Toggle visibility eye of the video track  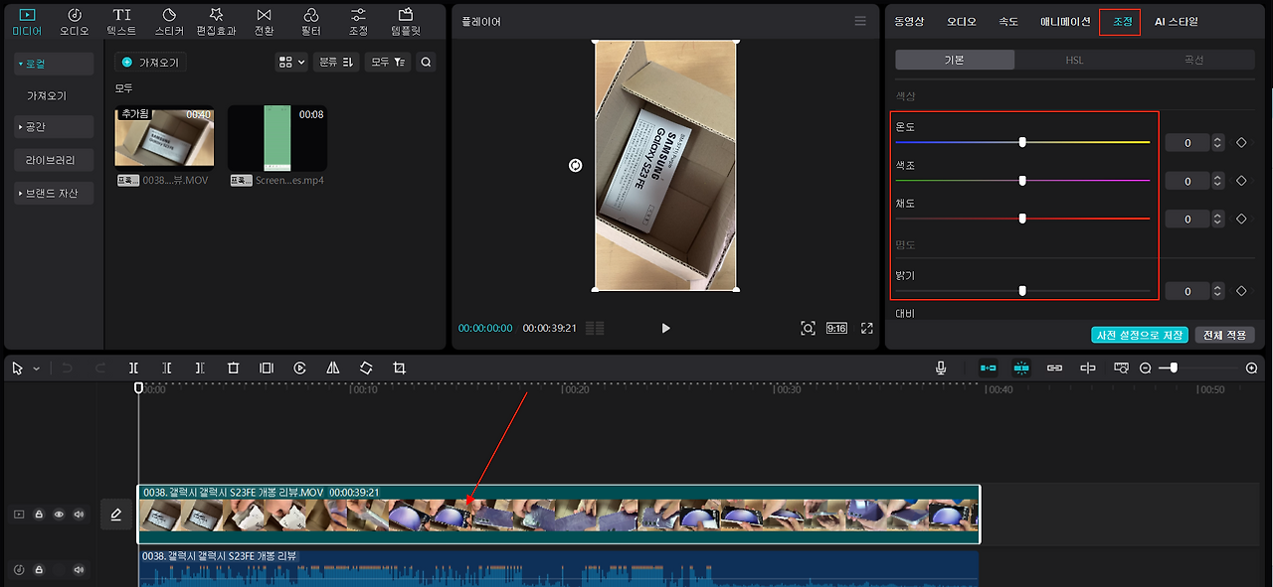click(x=59, y=514)
